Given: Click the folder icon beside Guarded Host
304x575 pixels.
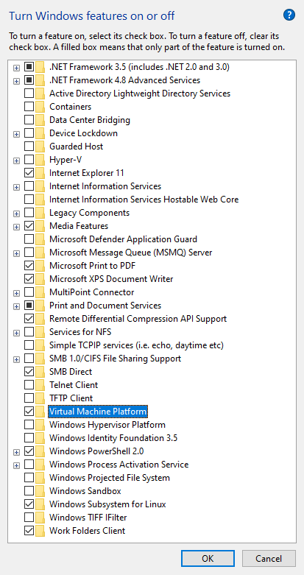Looking at the screenshot, I should tap(40, 147).
